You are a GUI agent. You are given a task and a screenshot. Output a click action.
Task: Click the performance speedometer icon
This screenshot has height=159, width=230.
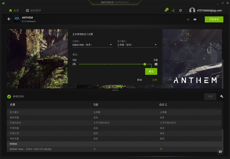[74, 64]
